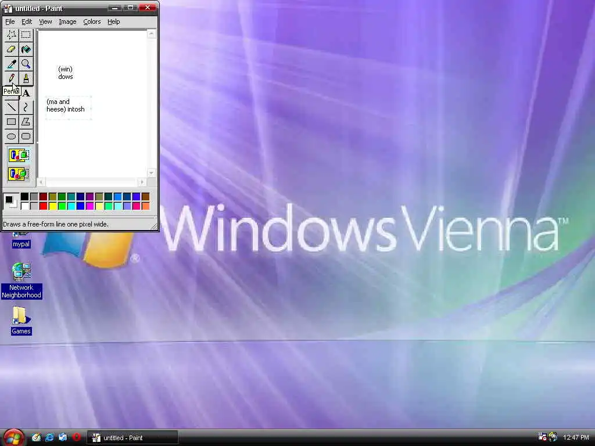The height and width of the screenshot is (446, 595).
Task: Pick the Ellipse tool
Action: pyautogui.click(x=12, y=136)
